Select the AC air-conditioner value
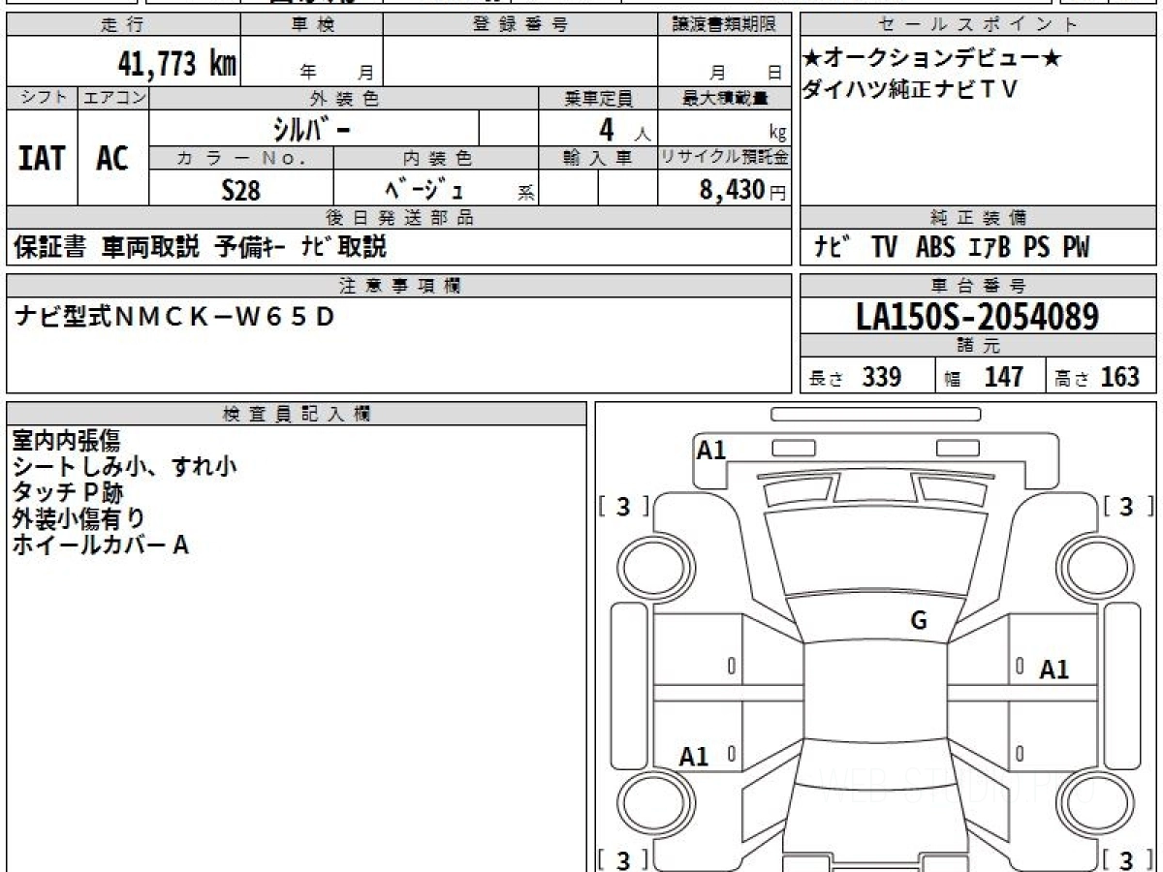Screen dimensions: 1163x872 112,158
